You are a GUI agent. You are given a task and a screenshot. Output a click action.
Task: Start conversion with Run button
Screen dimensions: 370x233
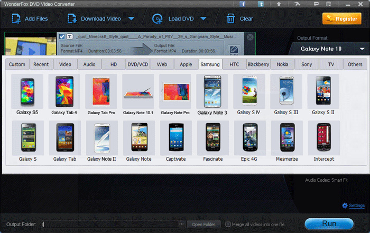coord(329,223)
